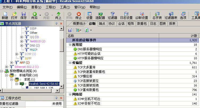Collapse the 网络层 group
Image resolution: width=200 pixels, height=108 pixels.
coord(70,94)
